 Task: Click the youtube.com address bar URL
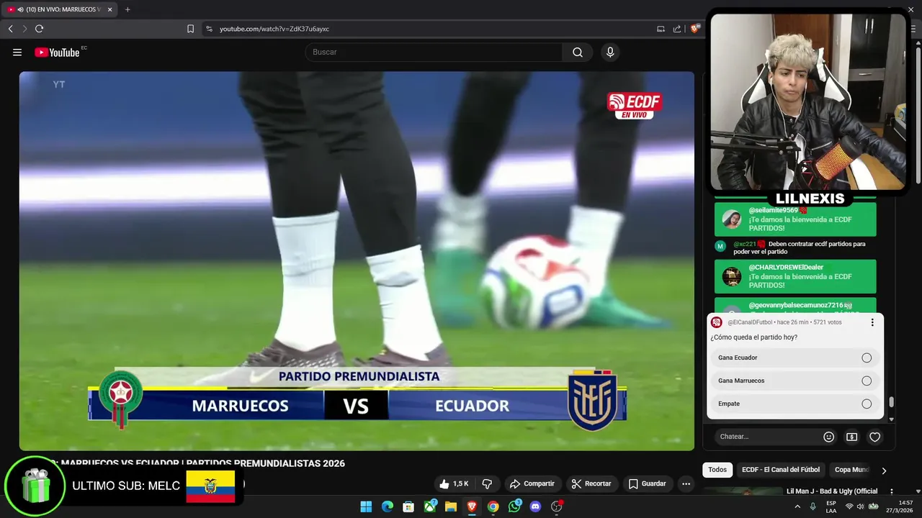[274, 29]
